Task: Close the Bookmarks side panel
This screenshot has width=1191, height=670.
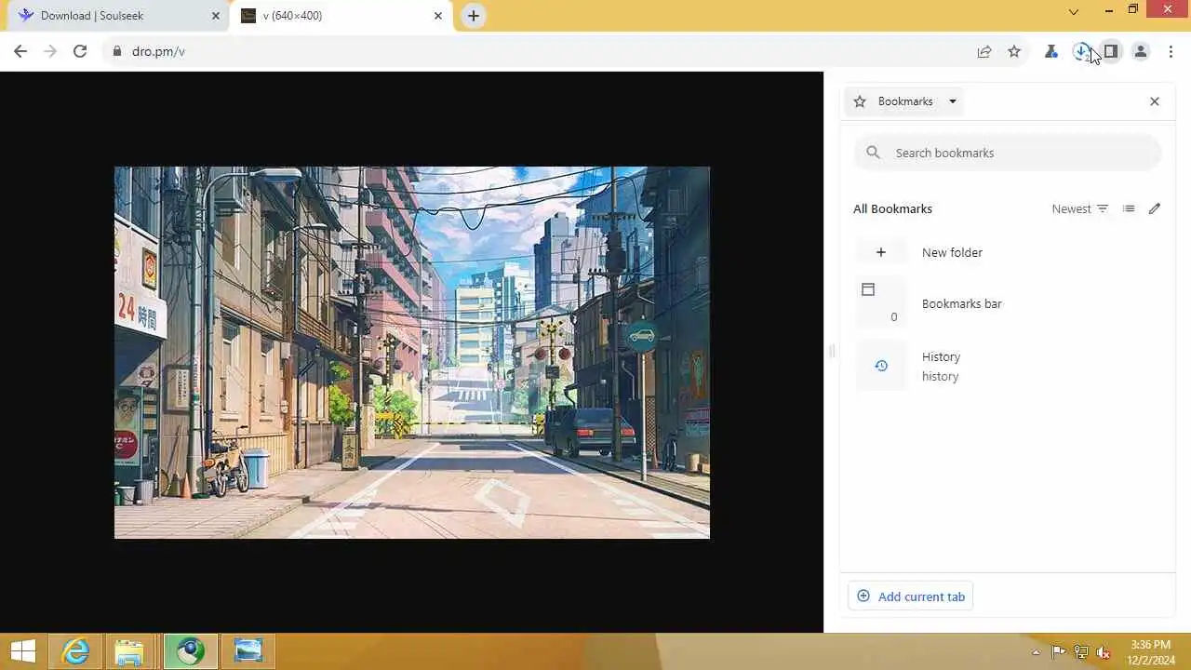Action: point(1155,101)
